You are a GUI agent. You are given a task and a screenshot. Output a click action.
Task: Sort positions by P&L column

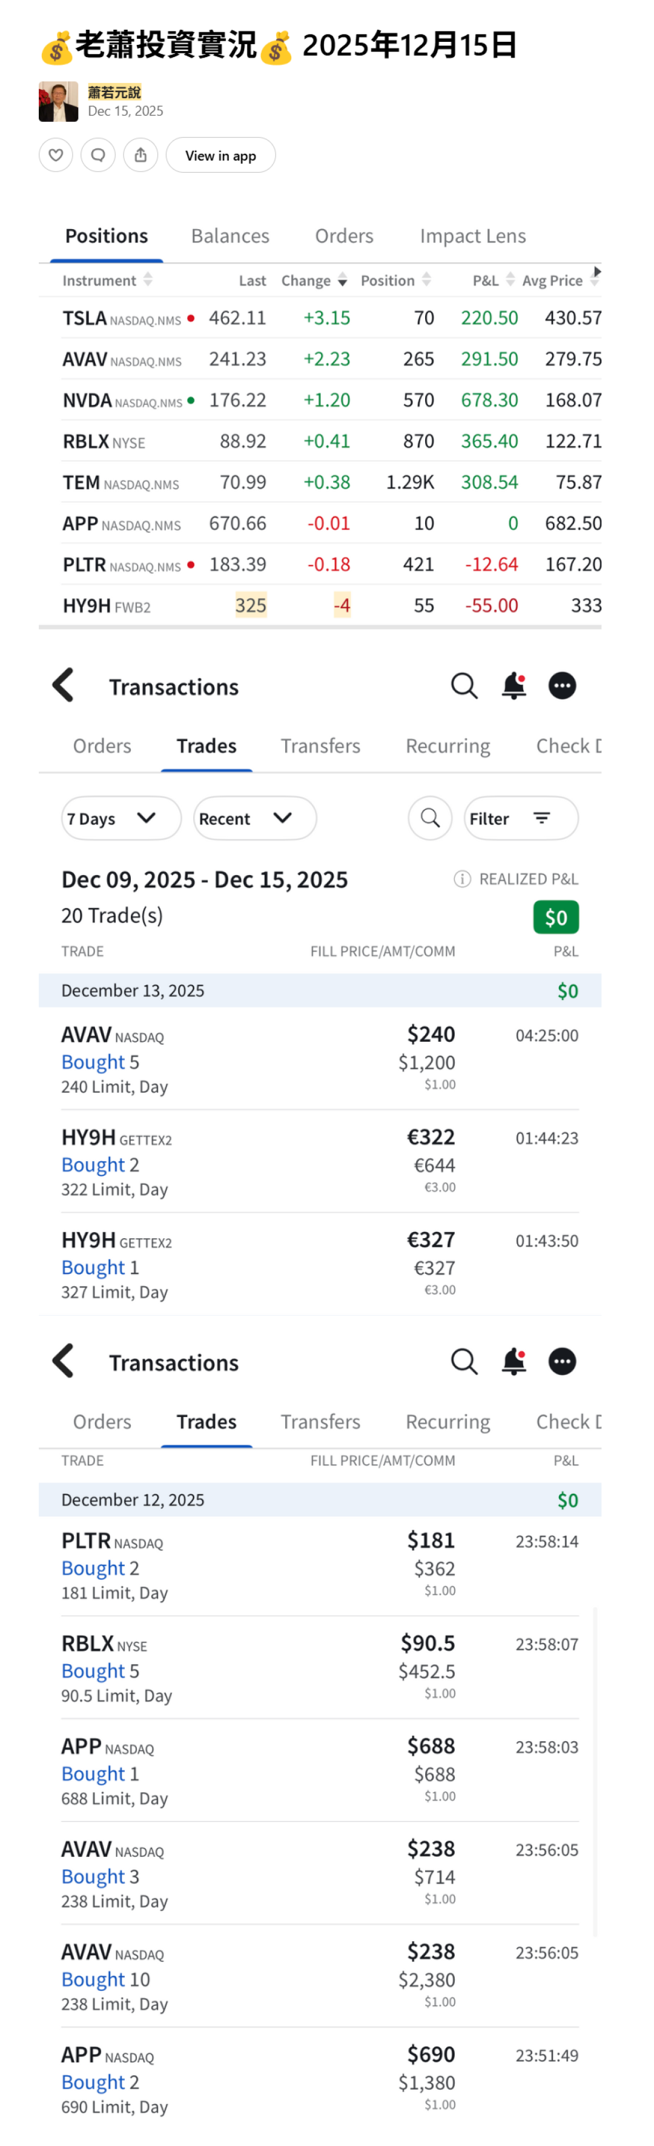492,281
